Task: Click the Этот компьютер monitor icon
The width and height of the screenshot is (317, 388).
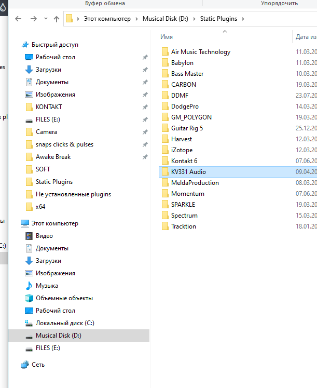Action: 25,223
